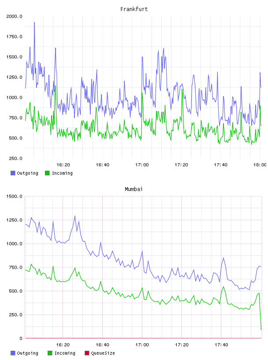268x360 pixels.
Task: Click the 17:40 time label on Frankfurt chart
Action: point(220,165)
